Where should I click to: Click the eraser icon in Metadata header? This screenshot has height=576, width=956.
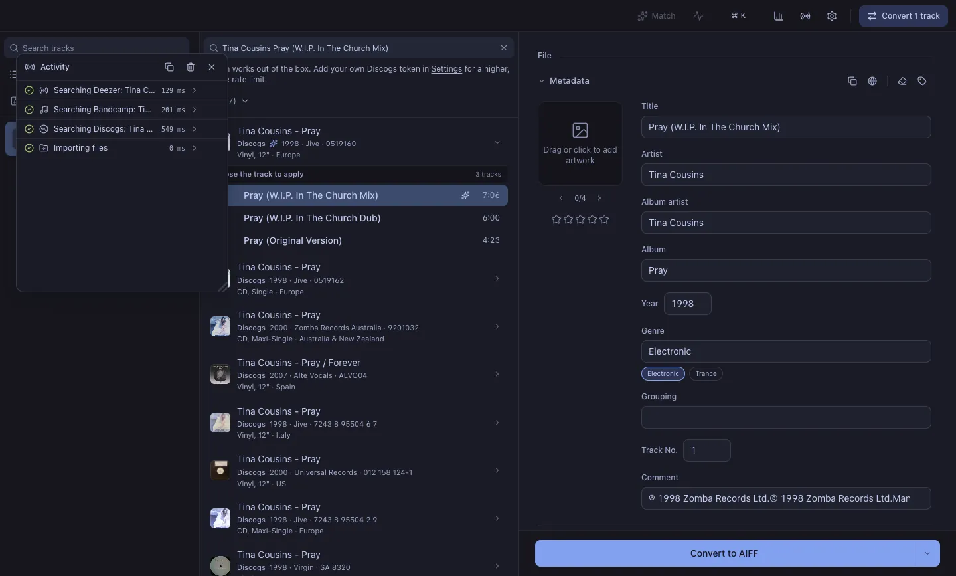coord(902,81)
